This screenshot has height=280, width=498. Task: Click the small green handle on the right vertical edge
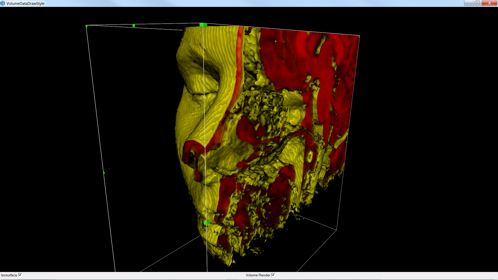coord(347,142)
